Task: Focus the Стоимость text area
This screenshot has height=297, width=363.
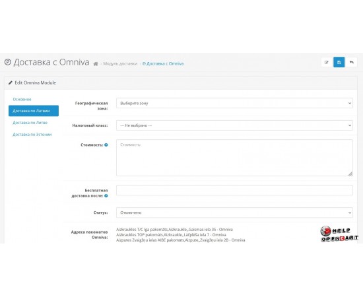Action: 234,158
